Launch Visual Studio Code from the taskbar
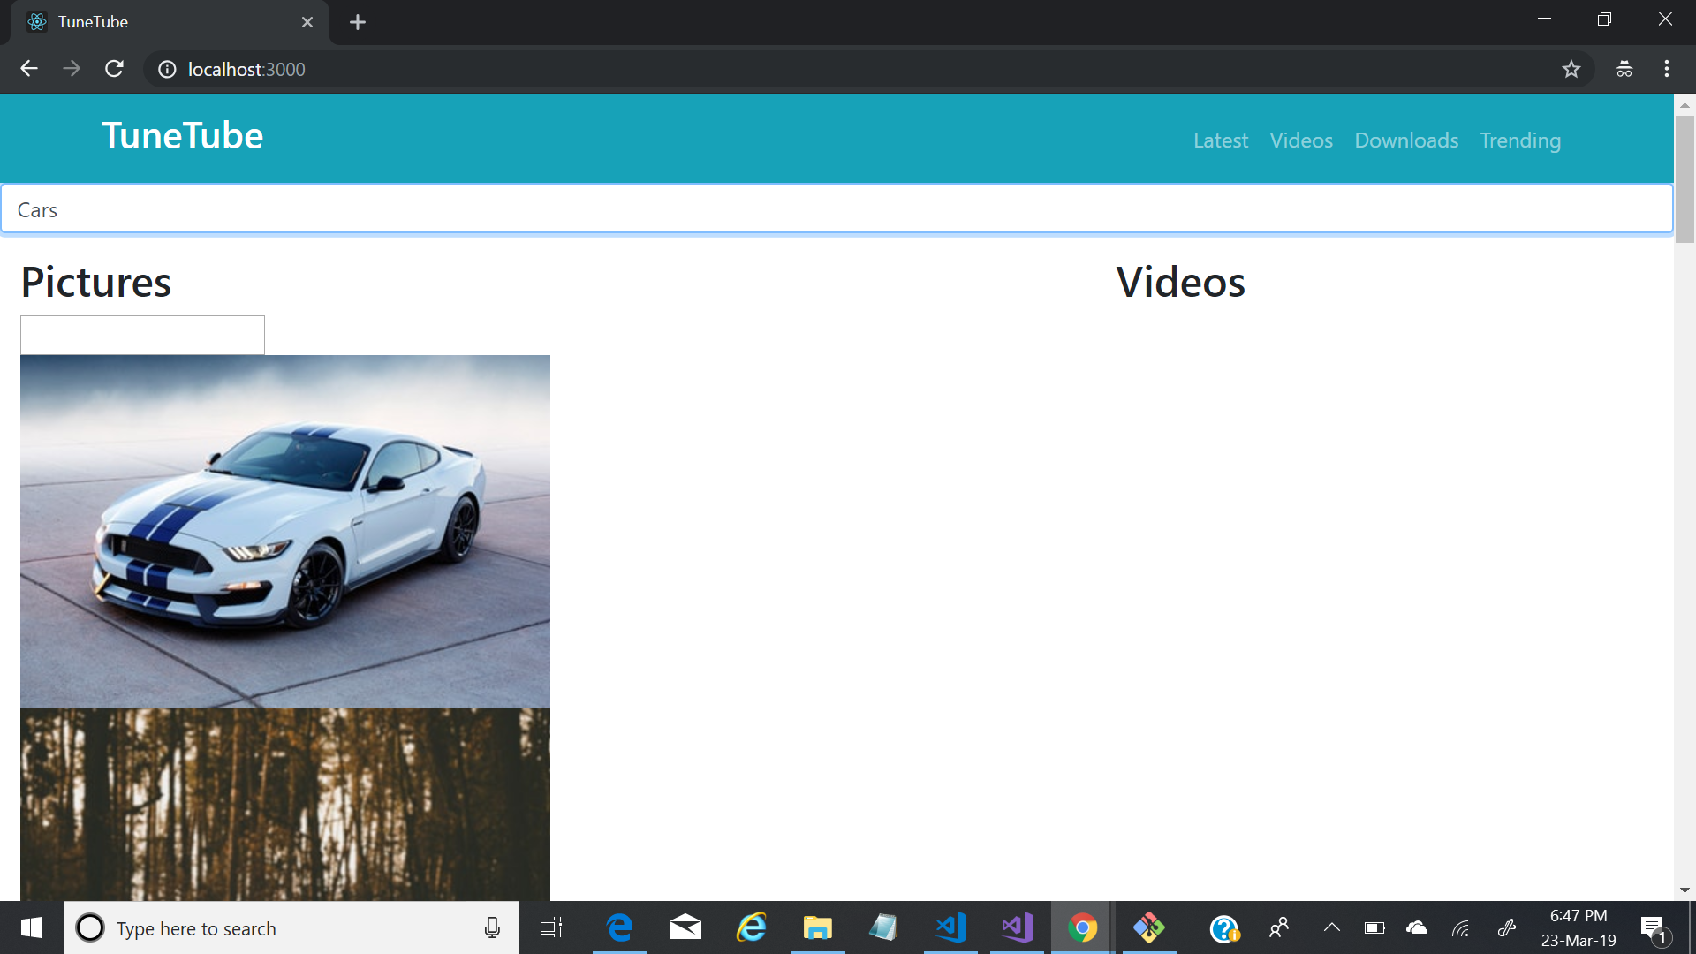 click(950, 927)
